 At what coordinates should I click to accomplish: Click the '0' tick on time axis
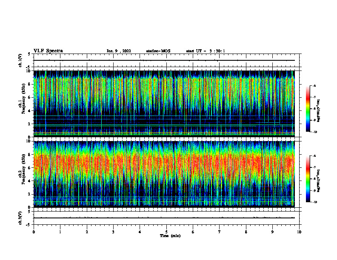coord(34,232)
